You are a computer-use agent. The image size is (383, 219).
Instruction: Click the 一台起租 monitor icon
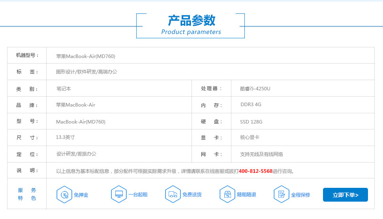(x=118, y=194)
